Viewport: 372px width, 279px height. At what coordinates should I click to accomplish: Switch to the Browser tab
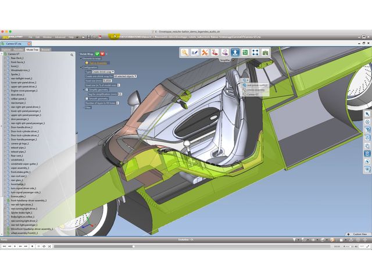point(45,50)
